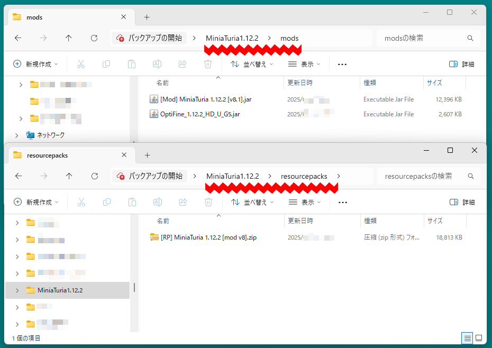Rename icon in mods window toolbar
This screenshot has height=348, width=492.
click(157, 64)
